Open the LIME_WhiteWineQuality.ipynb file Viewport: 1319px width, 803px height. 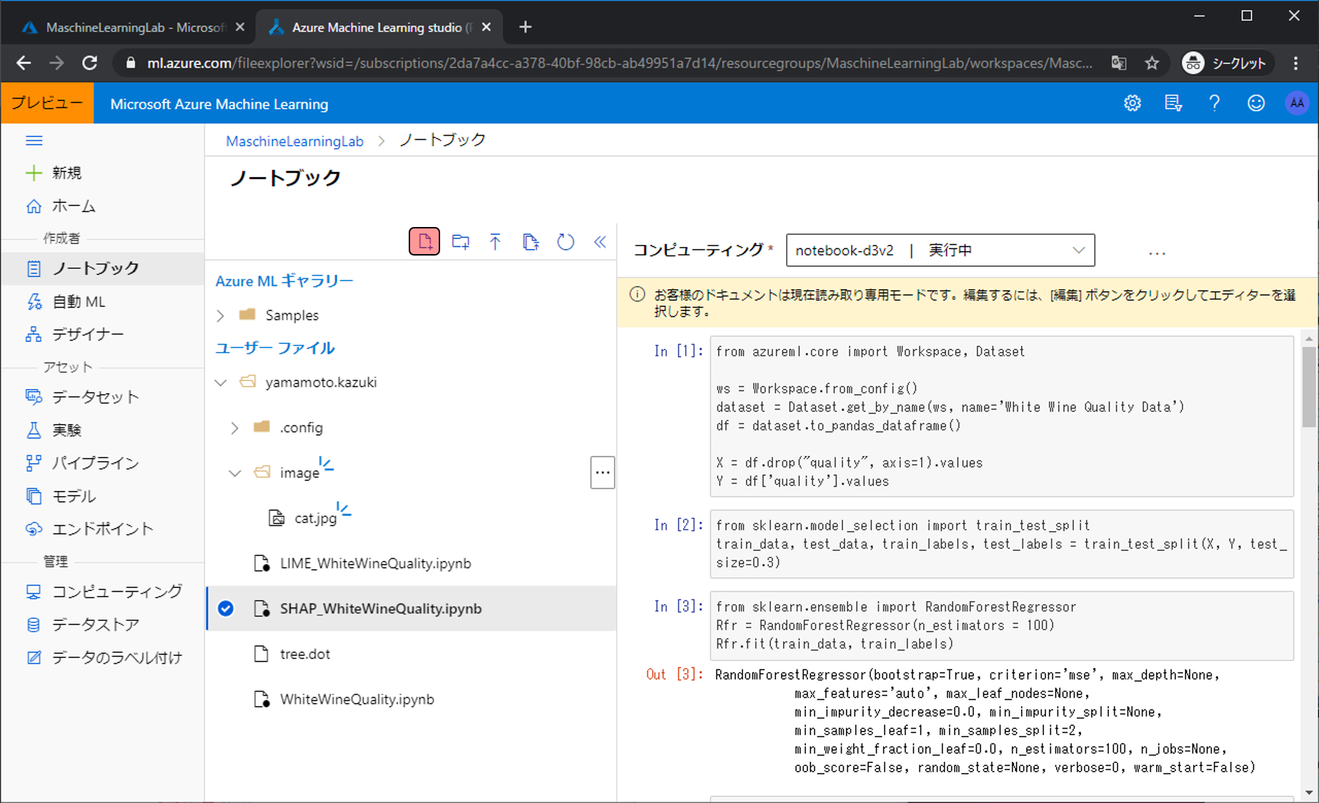pos(375,564)
